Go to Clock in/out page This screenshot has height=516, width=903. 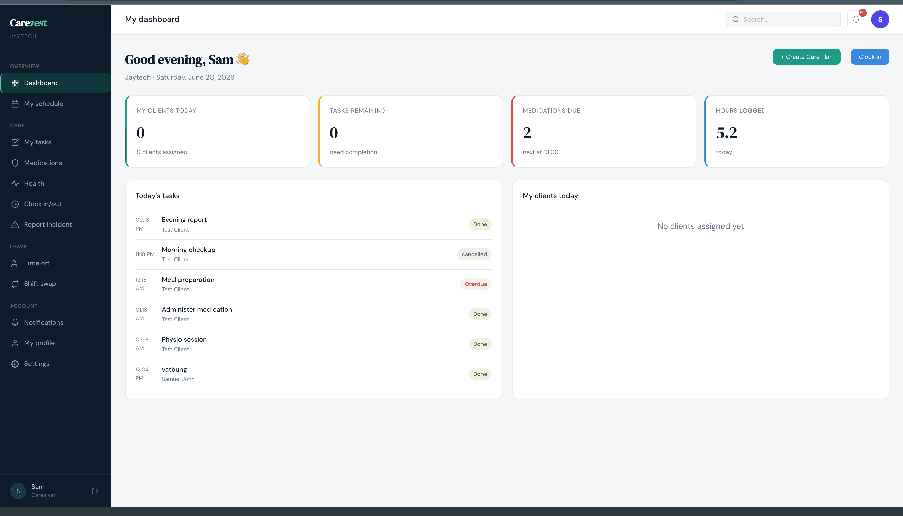[x=56, y=204]
